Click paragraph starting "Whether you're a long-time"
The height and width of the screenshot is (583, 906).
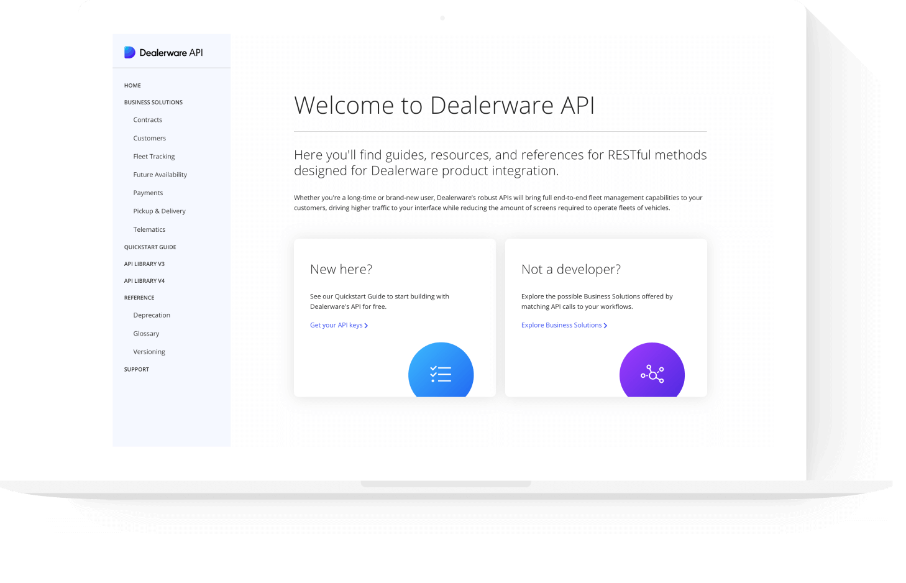[498, 203]
